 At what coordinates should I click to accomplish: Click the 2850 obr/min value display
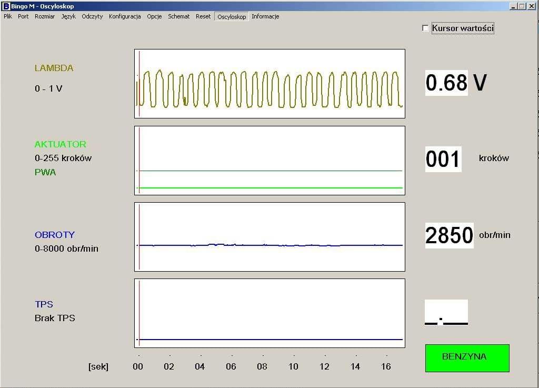(x=449, y=235)
